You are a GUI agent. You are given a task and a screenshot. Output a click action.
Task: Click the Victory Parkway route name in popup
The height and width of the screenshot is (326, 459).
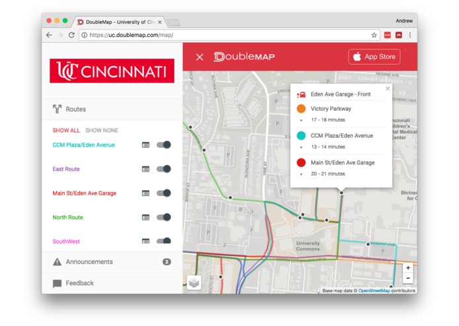pyautogui.click(x=331, y=109)
